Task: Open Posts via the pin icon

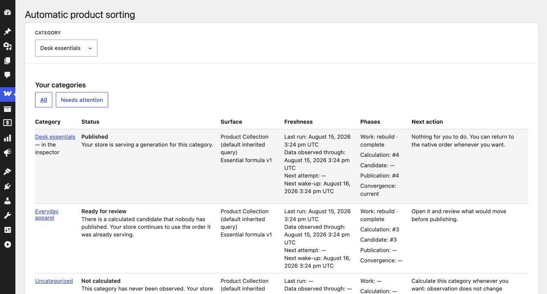Action: point(7,32)
